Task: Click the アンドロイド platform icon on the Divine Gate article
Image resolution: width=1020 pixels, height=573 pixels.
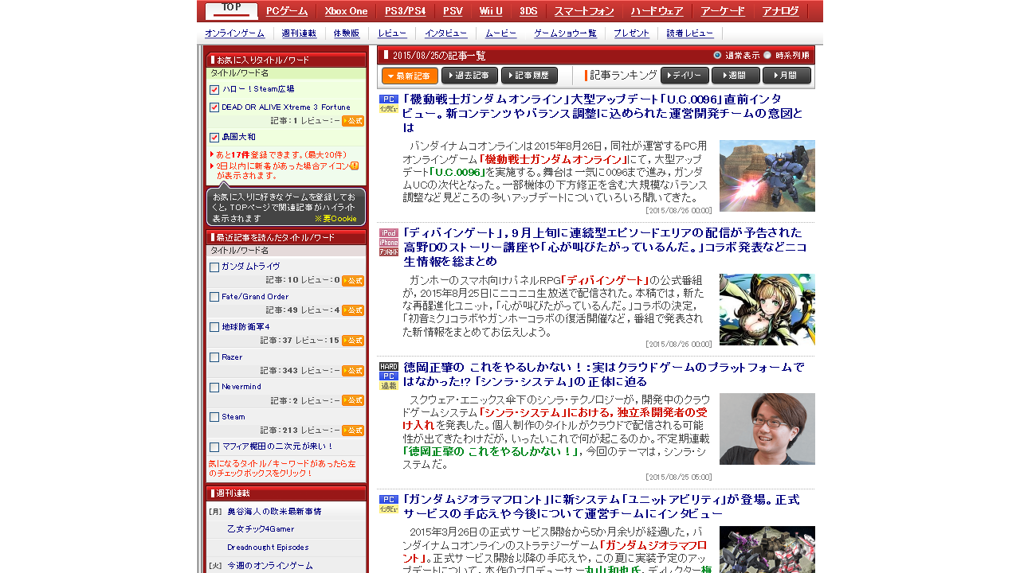Action: (x=387, y=252)
